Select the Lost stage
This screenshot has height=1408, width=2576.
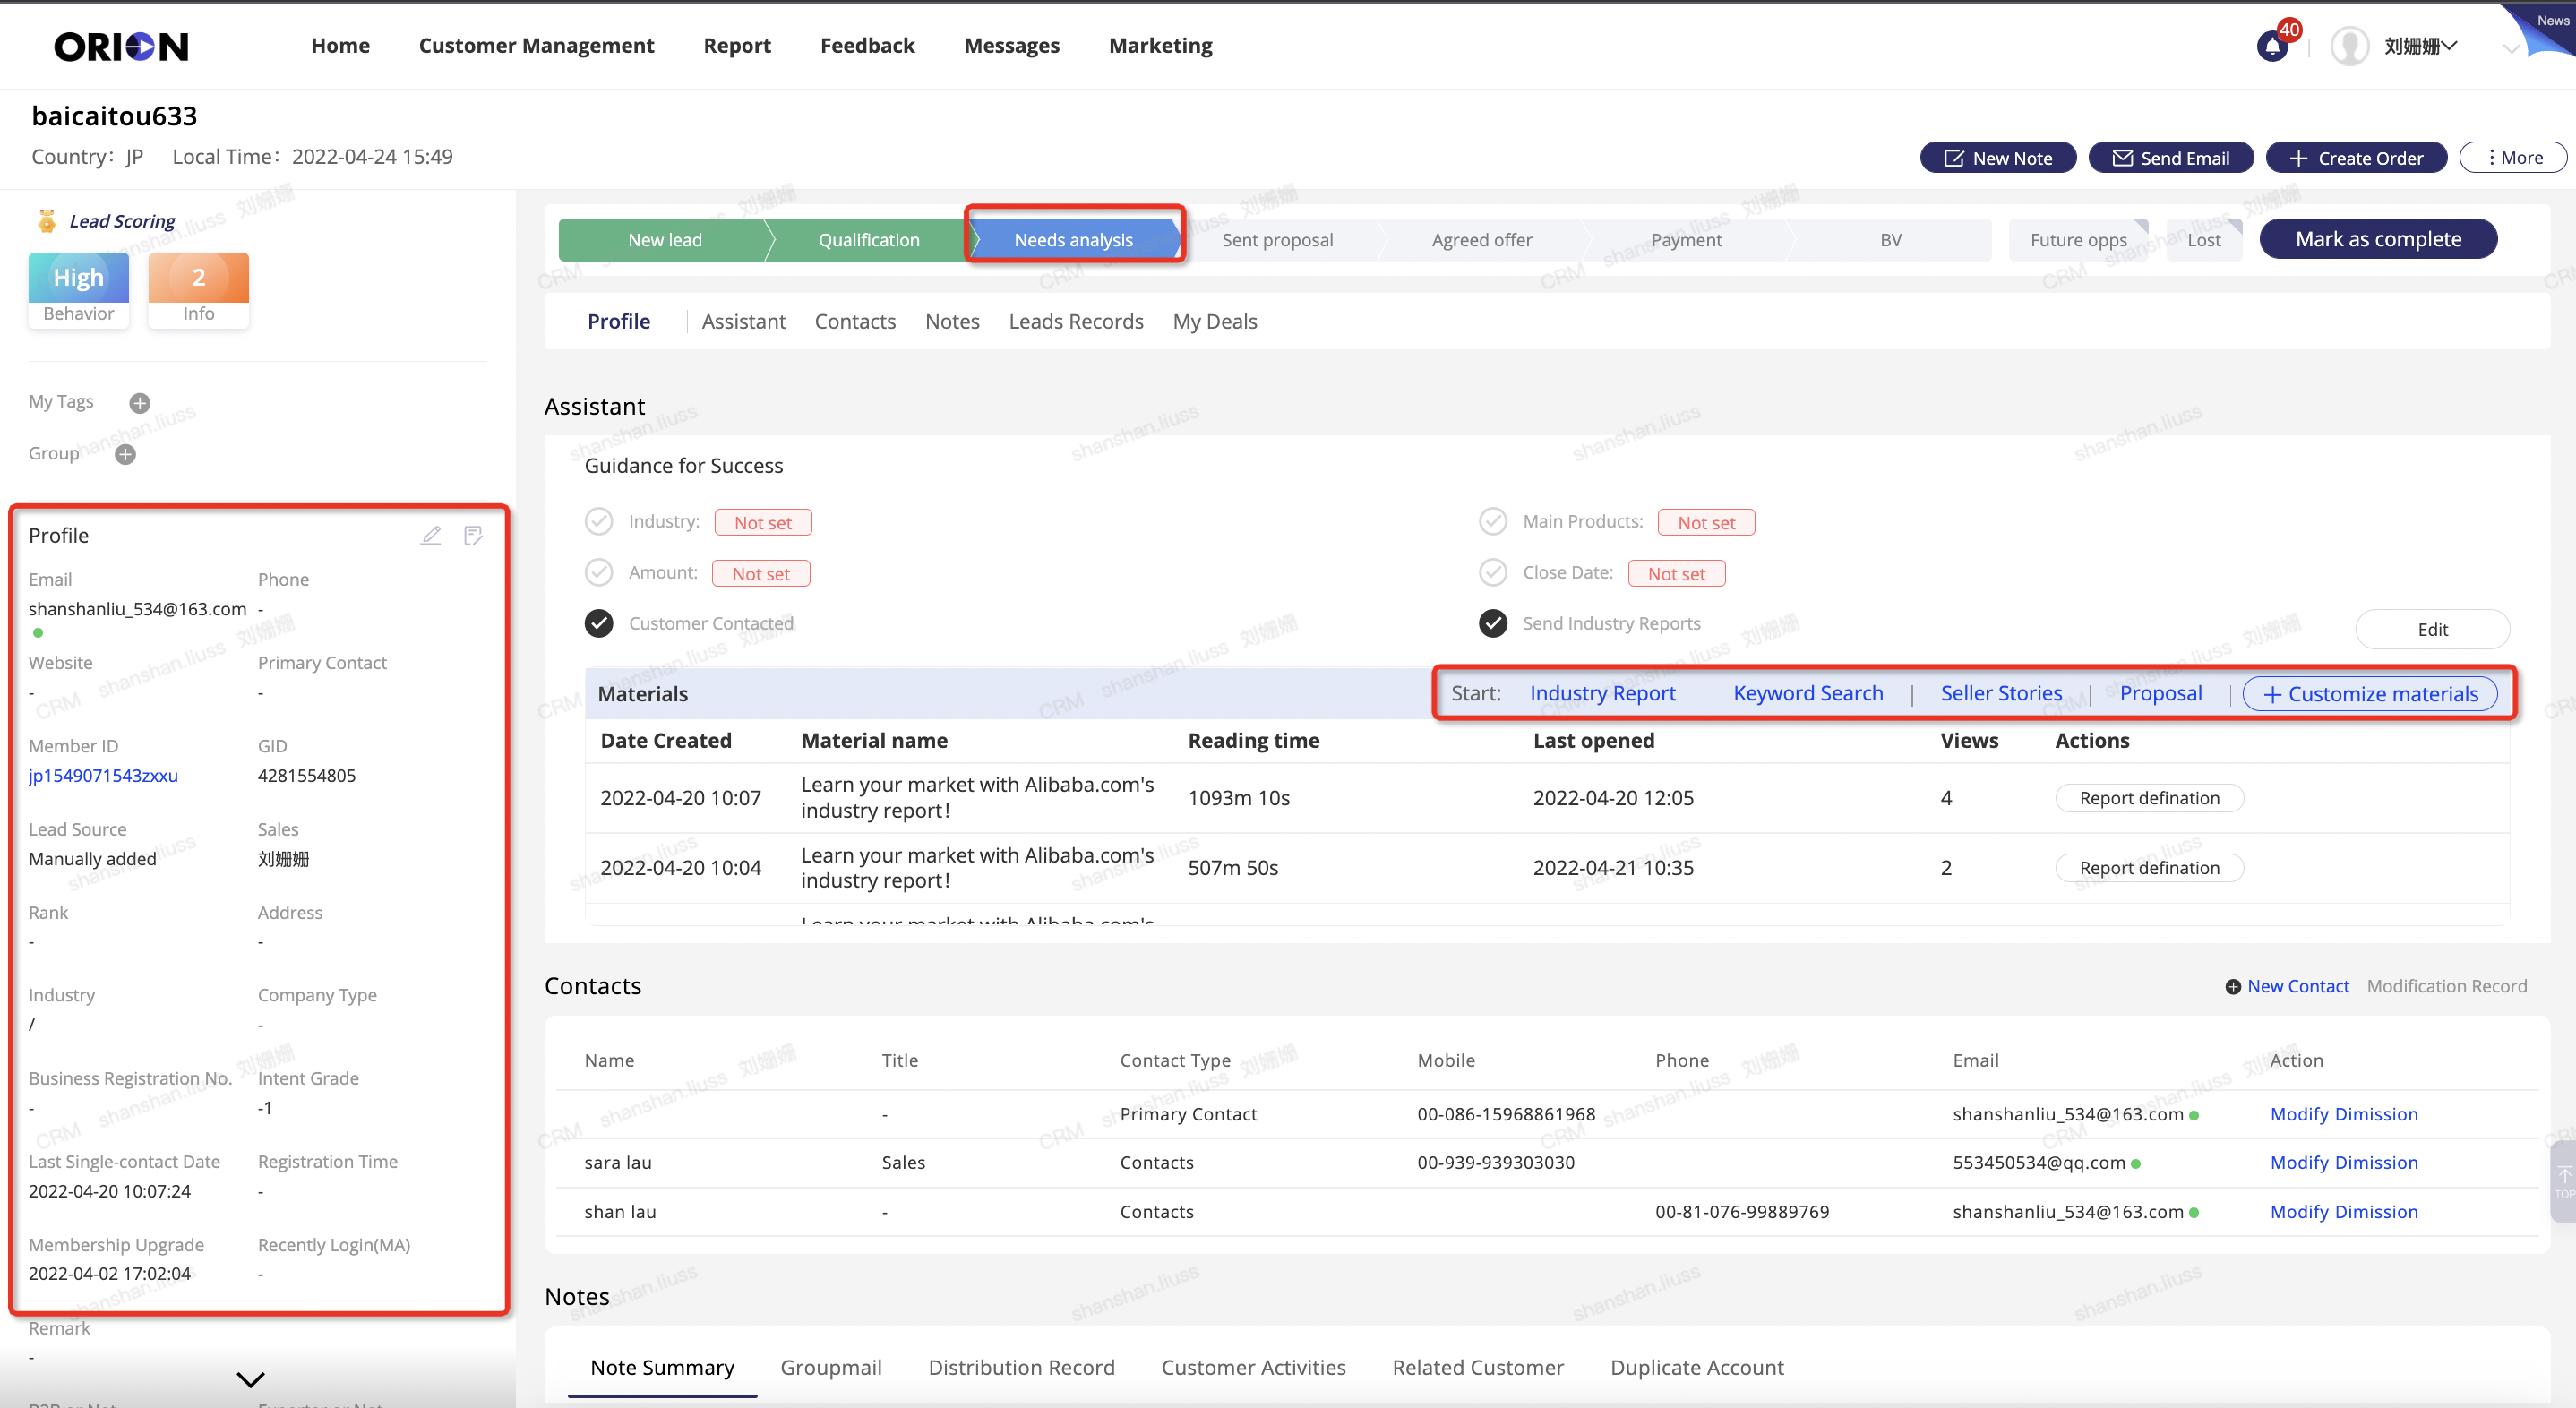click(2204, 240)
